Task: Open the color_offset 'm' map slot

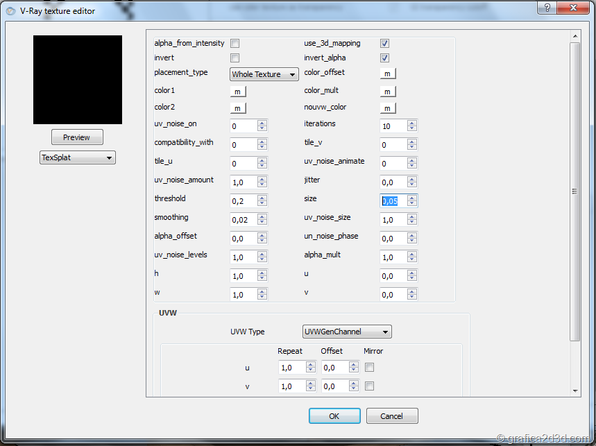Action: pyautogui.click(x=388, y=74)
